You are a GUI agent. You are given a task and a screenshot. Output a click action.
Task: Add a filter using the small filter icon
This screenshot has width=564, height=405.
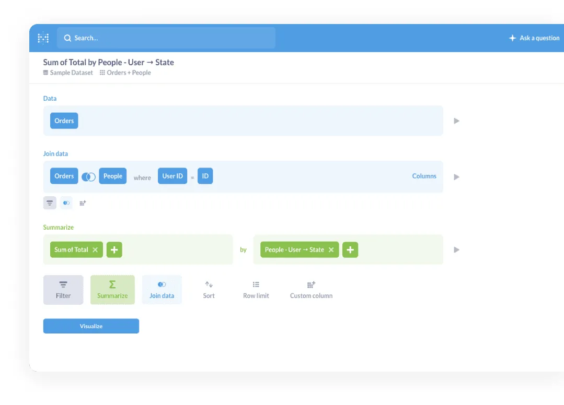pyautogui.click(x=50, y=203)
